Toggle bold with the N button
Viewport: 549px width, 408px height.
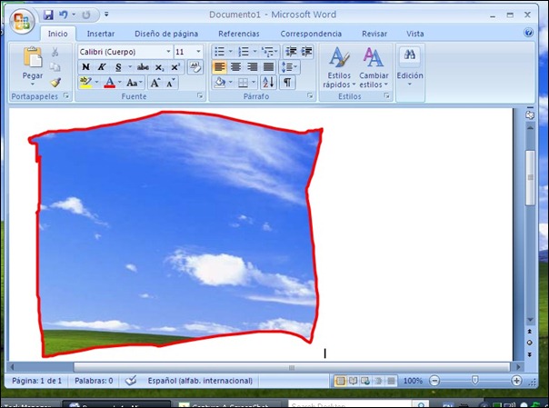pyautogui.click(x=85, y=67)
